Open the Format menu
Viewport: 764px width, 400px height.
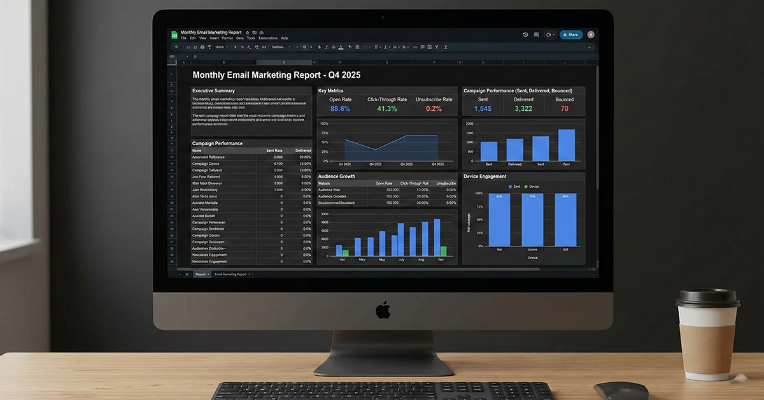tap(227, 38)
